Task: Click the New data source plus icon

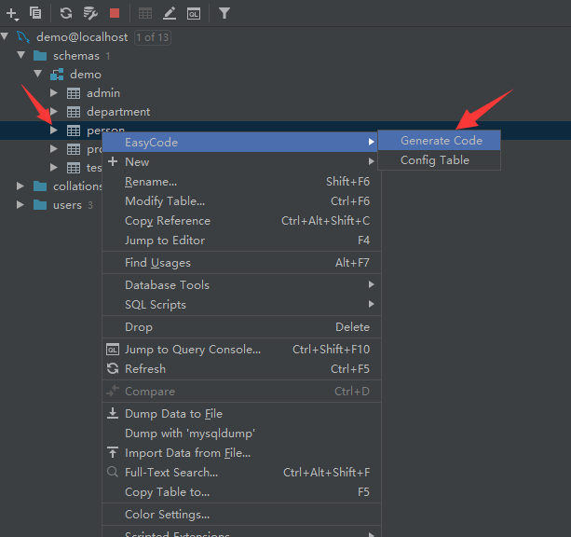Action: (12, 14)
